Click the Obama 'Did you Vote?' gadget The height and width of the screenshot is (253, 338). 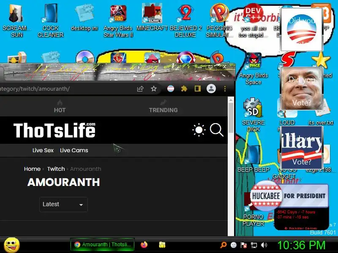pyautogui.click(x=302, y=30)
